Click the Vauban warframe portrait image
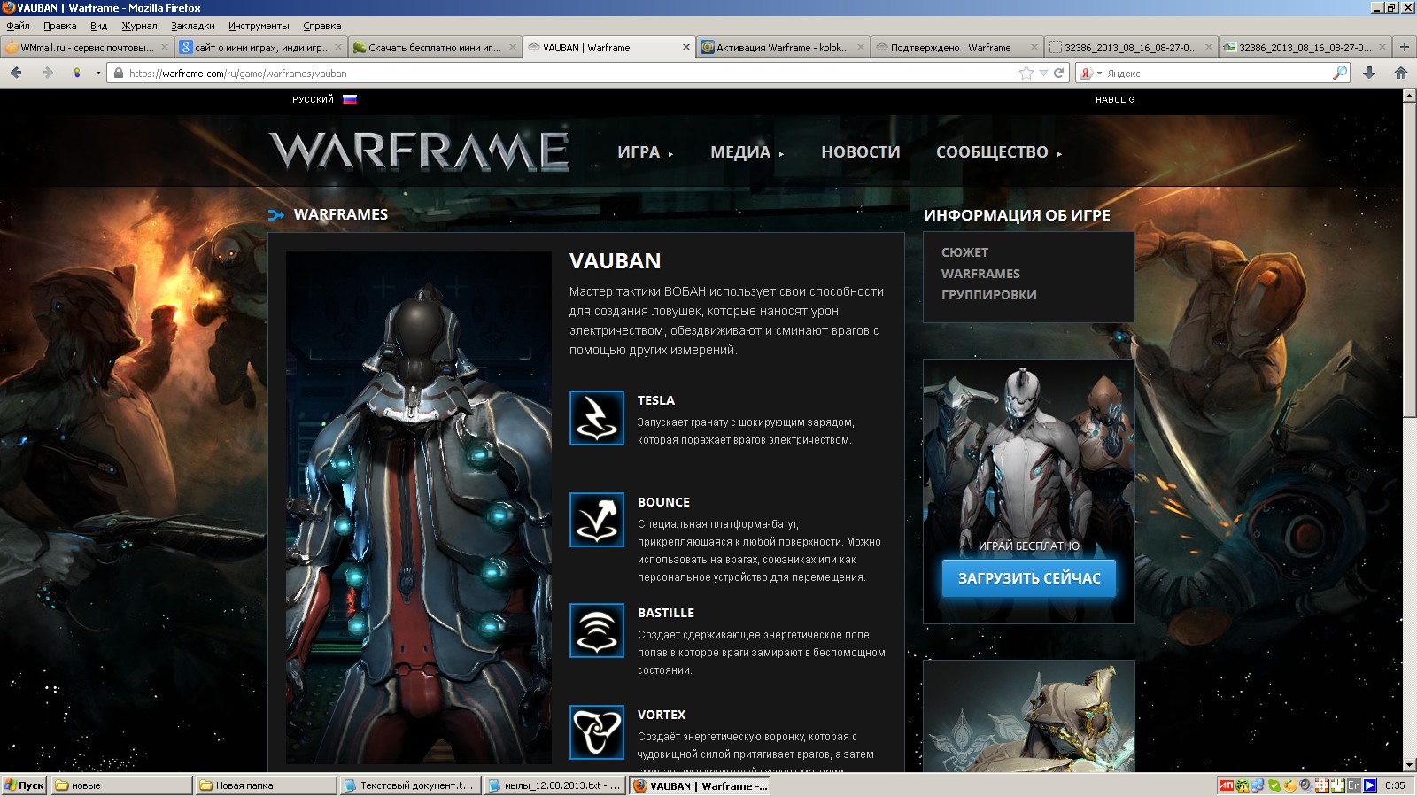This screenshot has height=797, width=1417. [419, 507]
